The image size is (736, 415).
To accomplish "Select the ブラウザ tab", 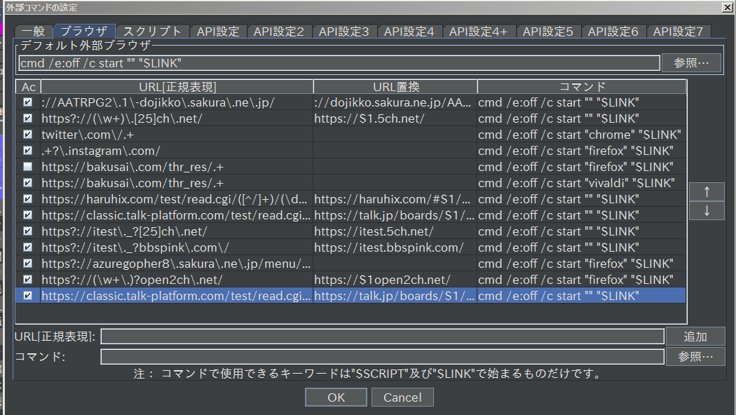I will point(84,31).
